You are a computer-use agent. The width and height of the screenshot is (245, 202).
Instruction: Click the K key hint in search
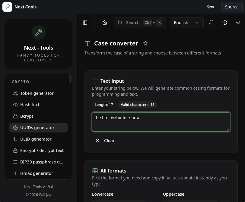point(159,23)
